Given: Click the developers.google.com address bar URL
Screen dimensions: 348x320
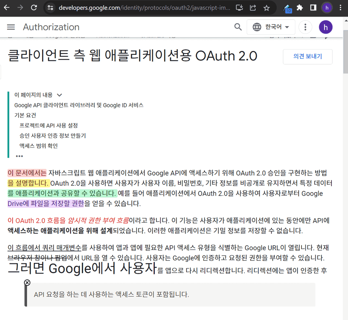Looking at the screenshot, I should coord(144,8).
